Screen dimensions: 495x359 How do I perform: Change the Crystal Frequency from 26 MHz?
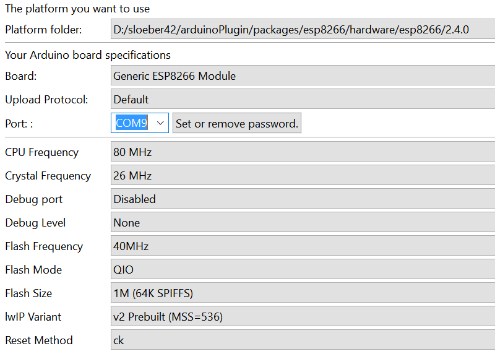[300, 175]
